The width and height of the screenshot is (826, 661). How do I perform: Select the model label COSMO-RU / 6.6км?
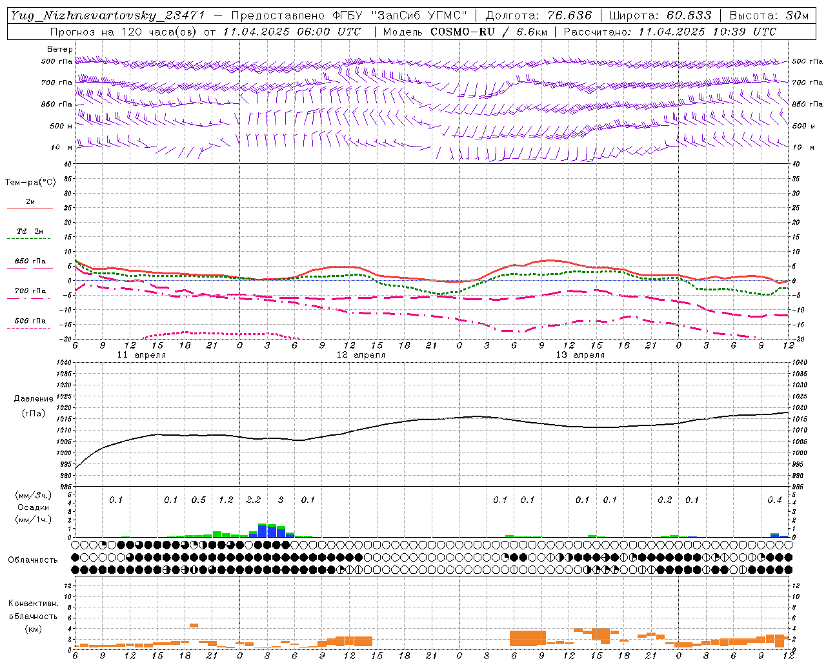tap(488, 32)
